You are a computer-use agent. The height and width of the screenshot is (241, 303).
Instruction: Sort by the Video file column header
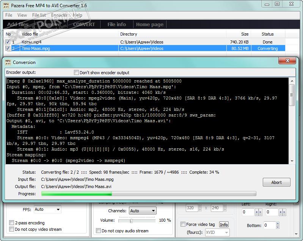(x=69, y=34)
